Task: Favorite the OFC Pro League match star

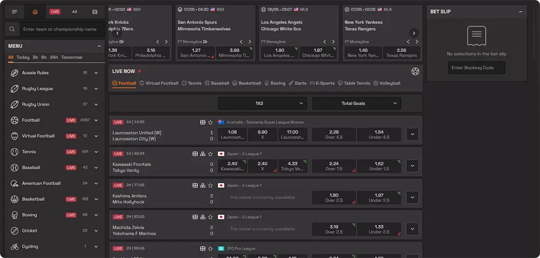Action: (x=211, y=248)
